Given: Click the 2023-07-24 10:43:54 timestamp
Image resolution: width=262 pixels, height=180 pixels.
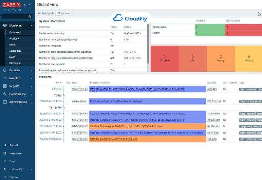Looking at the screenshot, I should coord(50,101).
